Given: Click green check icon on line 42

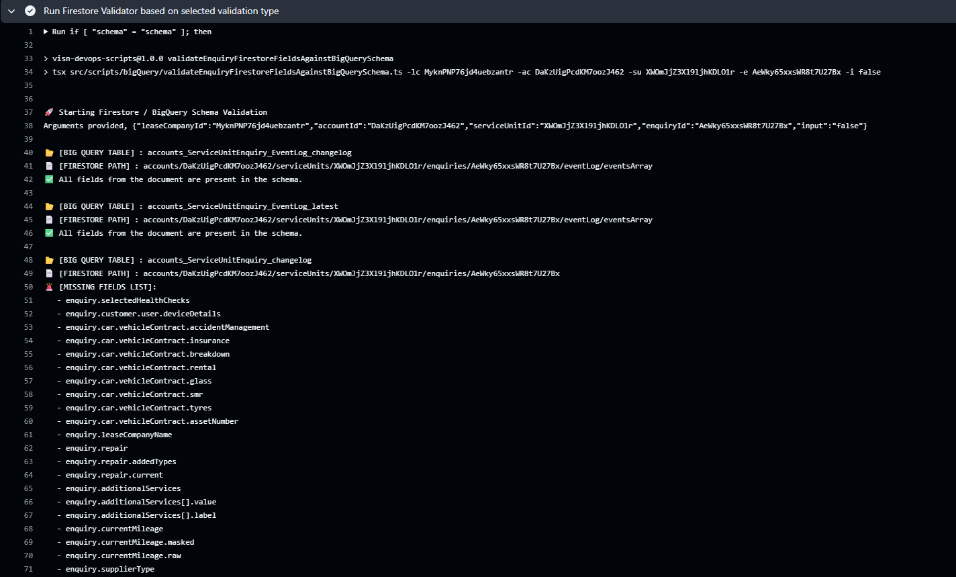Looking at the screenshot, I should [48, 179].
